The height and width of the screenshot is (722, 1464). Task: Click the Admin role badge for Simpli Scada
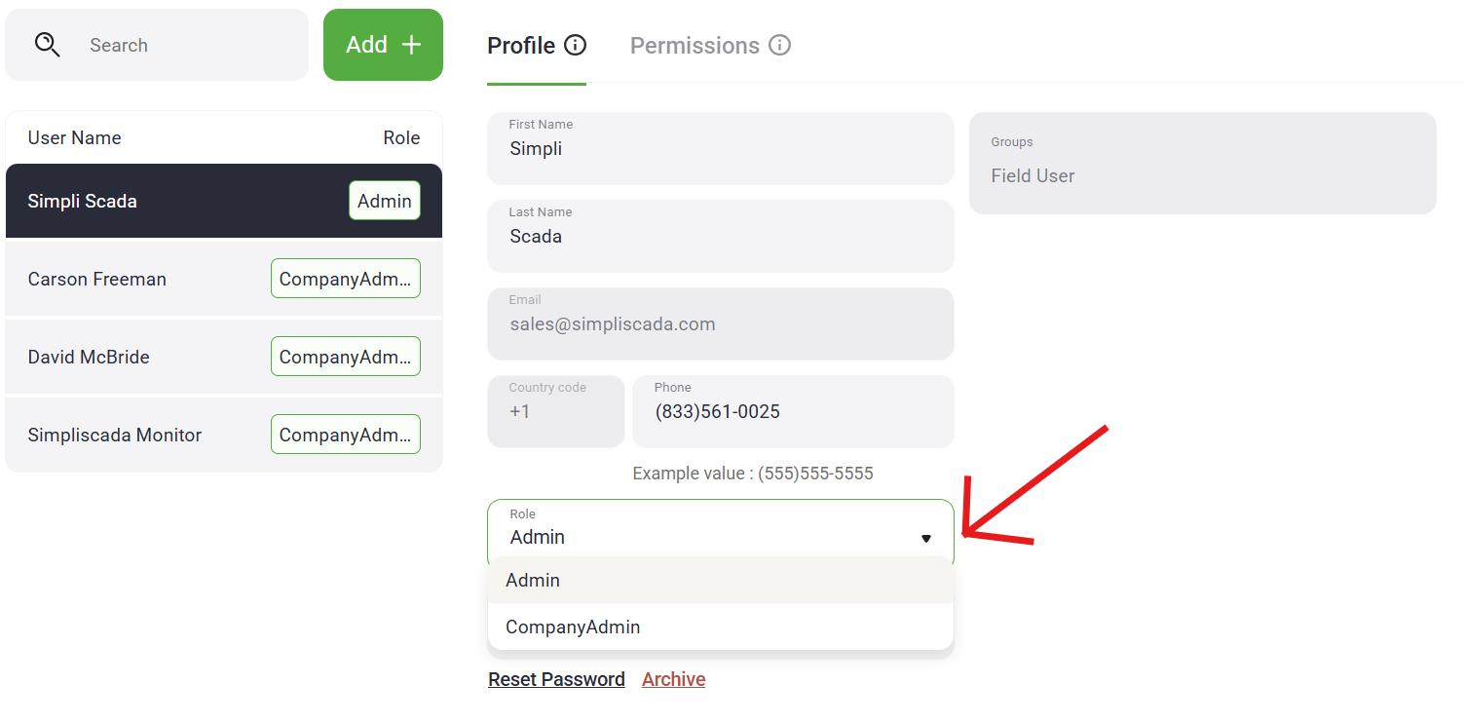pos(385,201)
